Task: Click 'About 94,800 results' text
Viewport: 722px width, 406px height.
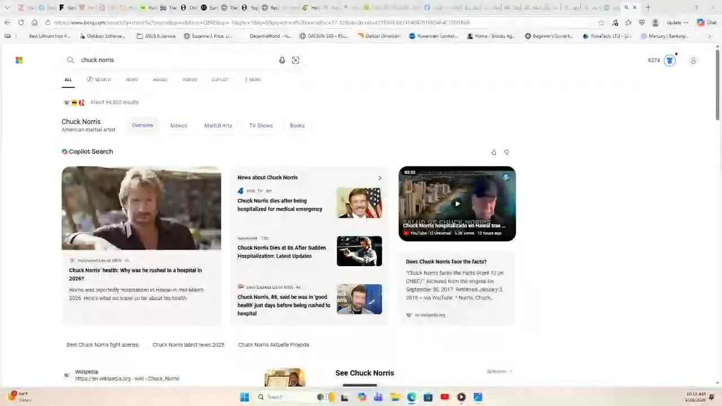Action: (x=115, y=103)
